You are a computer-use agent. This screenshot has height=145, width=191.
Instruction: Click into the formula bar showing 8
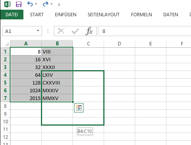tap(144, 31)
